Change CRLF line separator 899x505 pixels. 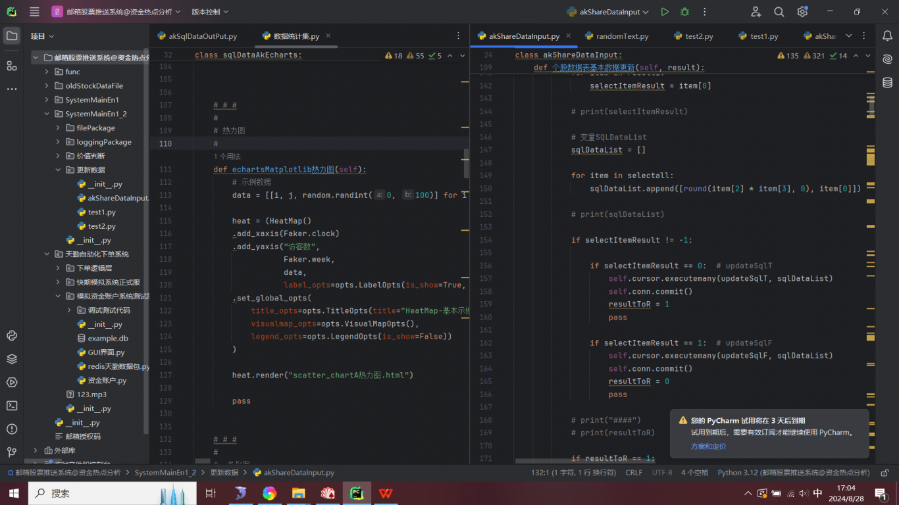[634, 472]
